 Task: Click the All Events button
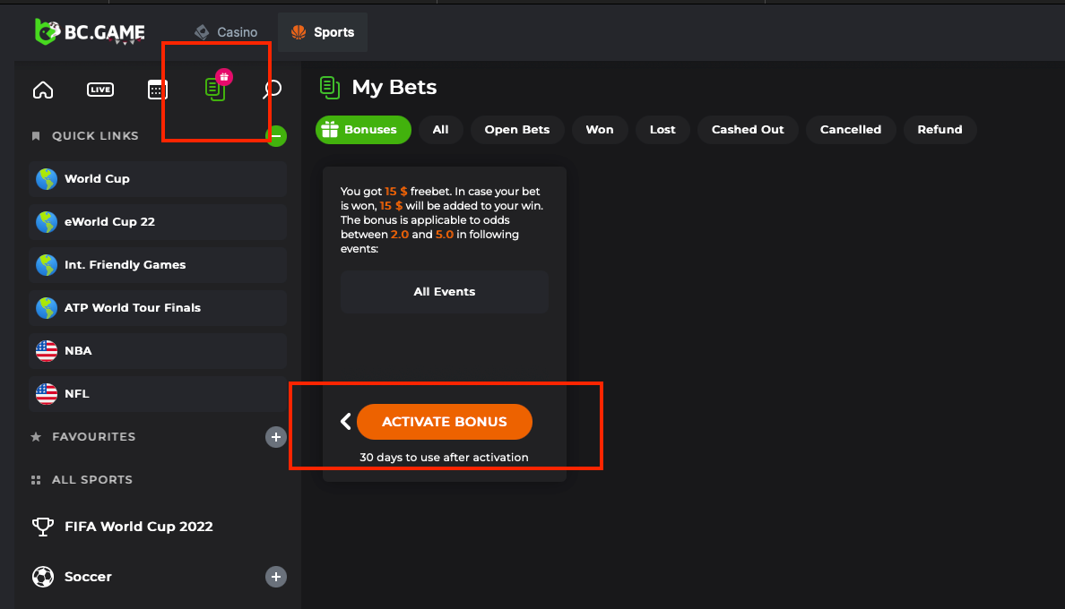(x=445, y=292)
